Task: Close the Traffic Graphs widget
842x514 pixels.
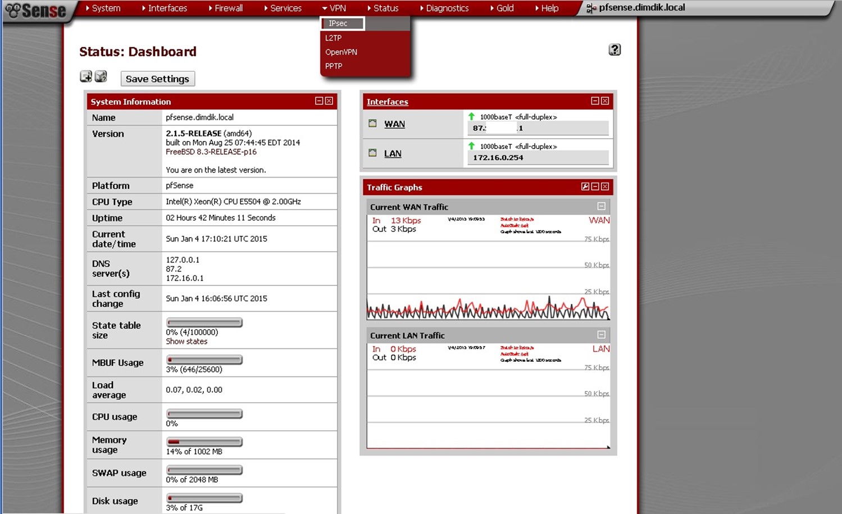Action: (x=605, y=187)
